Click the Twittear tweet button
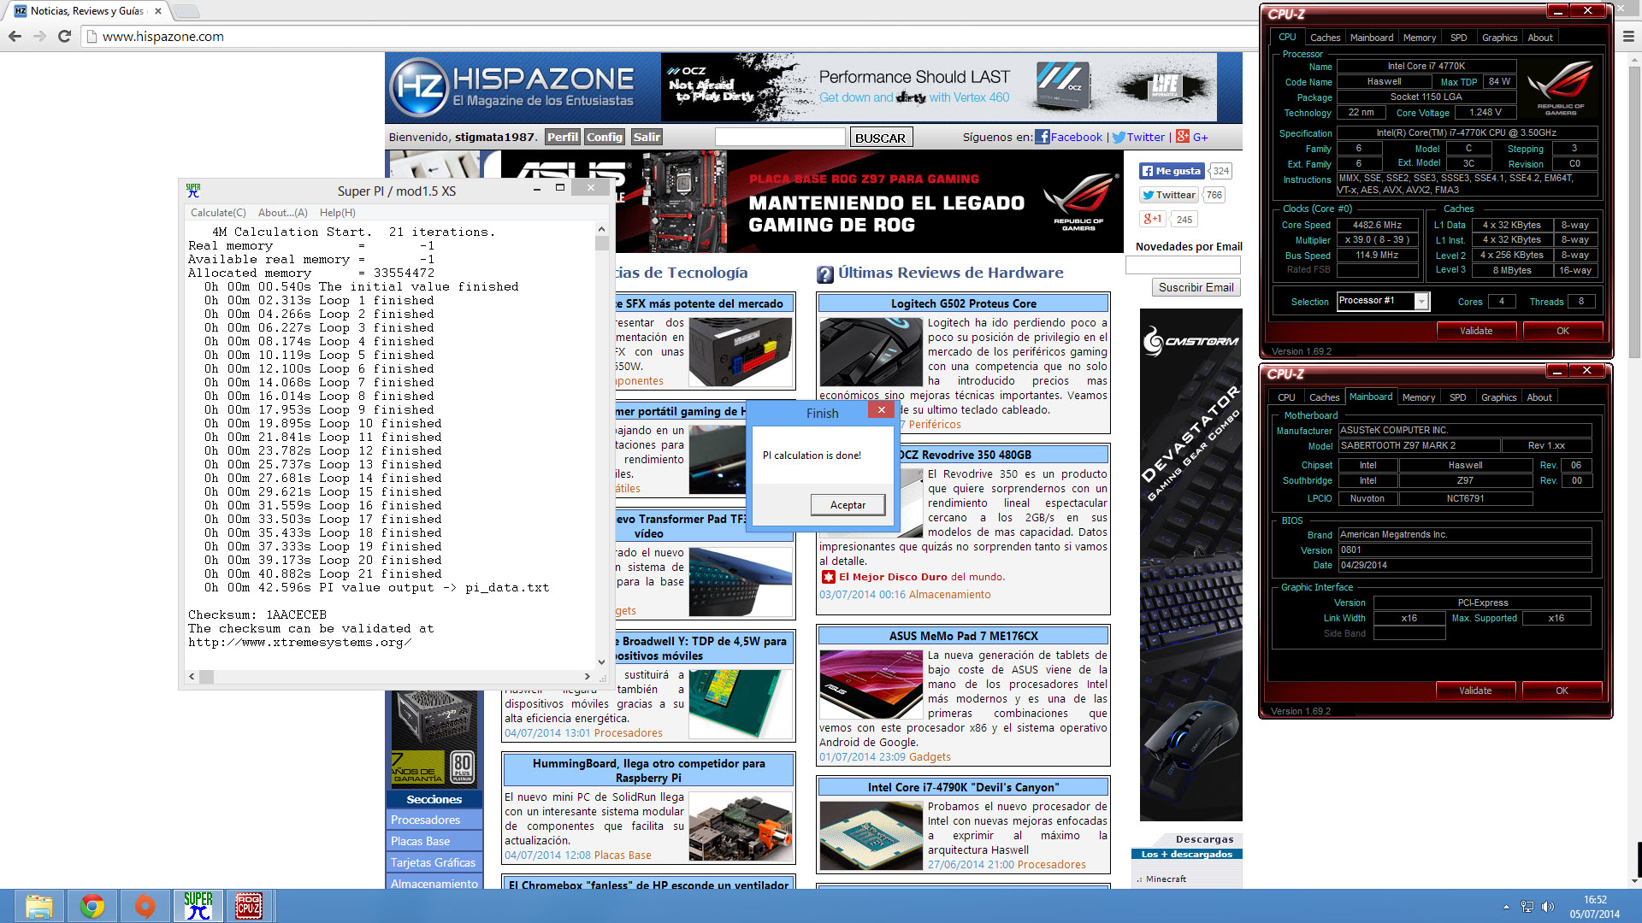 [x=1169, y=195]
